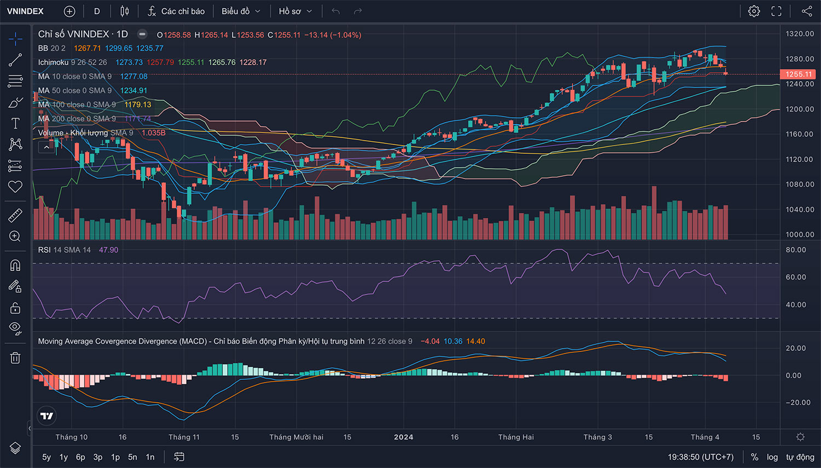Toggle lock all drawing tools
Image resolution: width=821 pixels, height=468 pixels.
pos(15,308)
